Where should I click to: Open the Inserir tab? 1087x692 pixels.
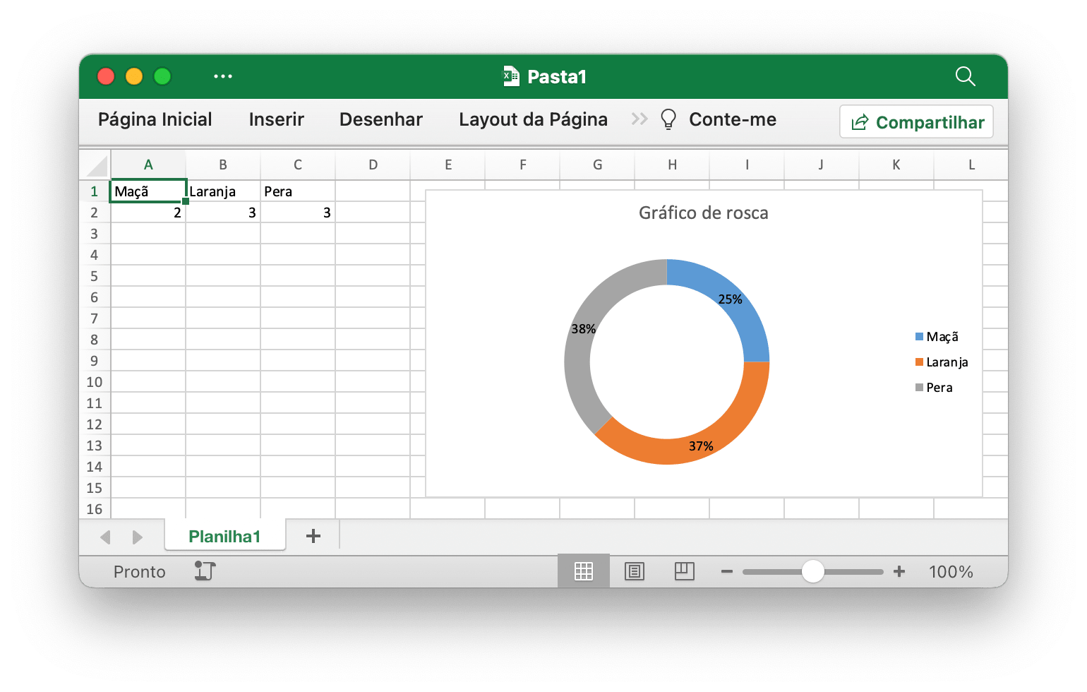[x=277, y=119]
